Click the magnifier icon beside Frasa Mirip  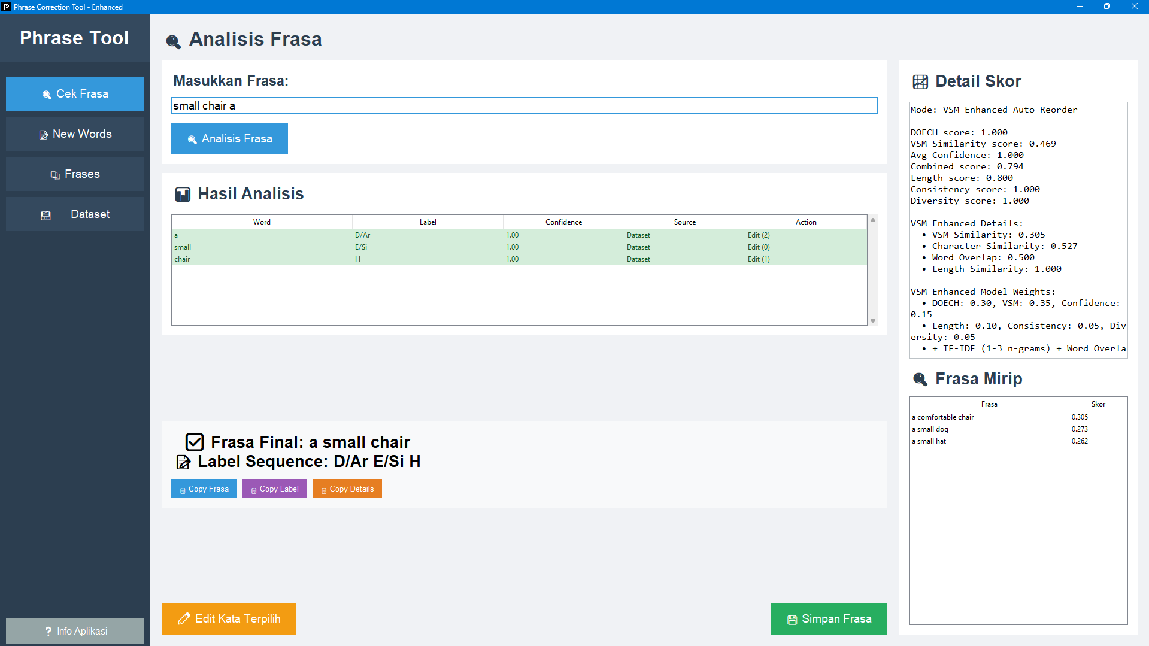pos(920,379)
